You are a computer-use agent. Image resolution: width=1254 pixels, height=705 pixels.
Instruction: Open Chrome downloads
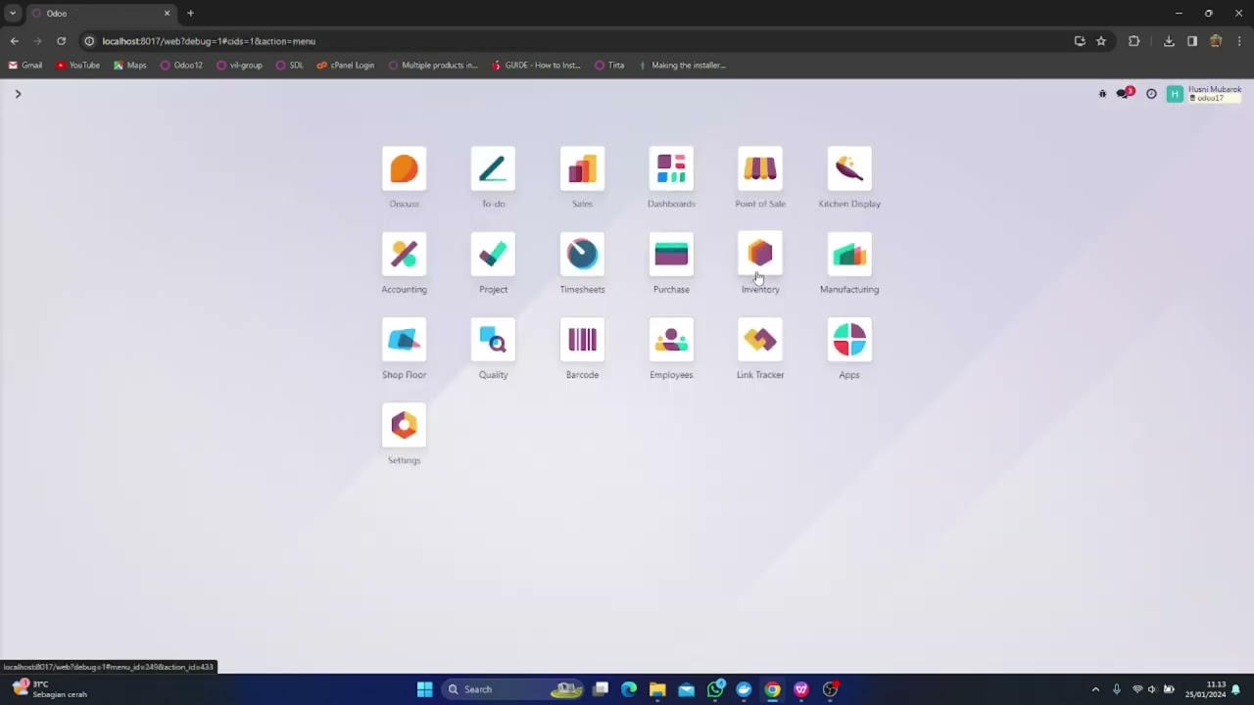[x=1169, y=41]
